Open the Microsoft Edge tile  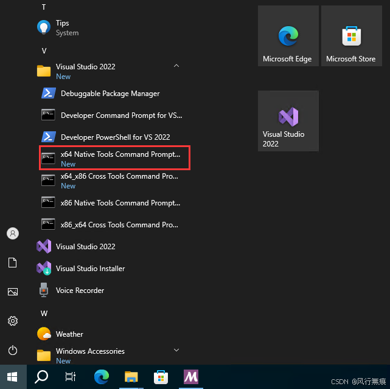[x=288, y=36]
